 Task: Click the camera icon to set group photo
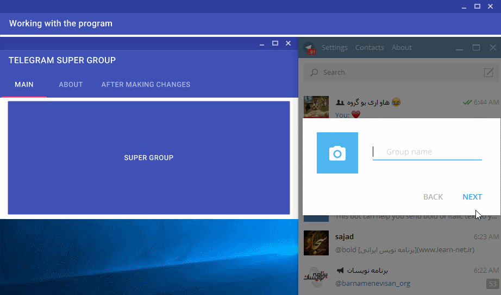coord(337,153)
